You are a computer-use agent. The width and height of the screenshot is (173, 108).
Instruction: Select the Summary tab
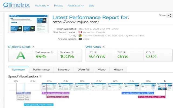click(18, 70)
